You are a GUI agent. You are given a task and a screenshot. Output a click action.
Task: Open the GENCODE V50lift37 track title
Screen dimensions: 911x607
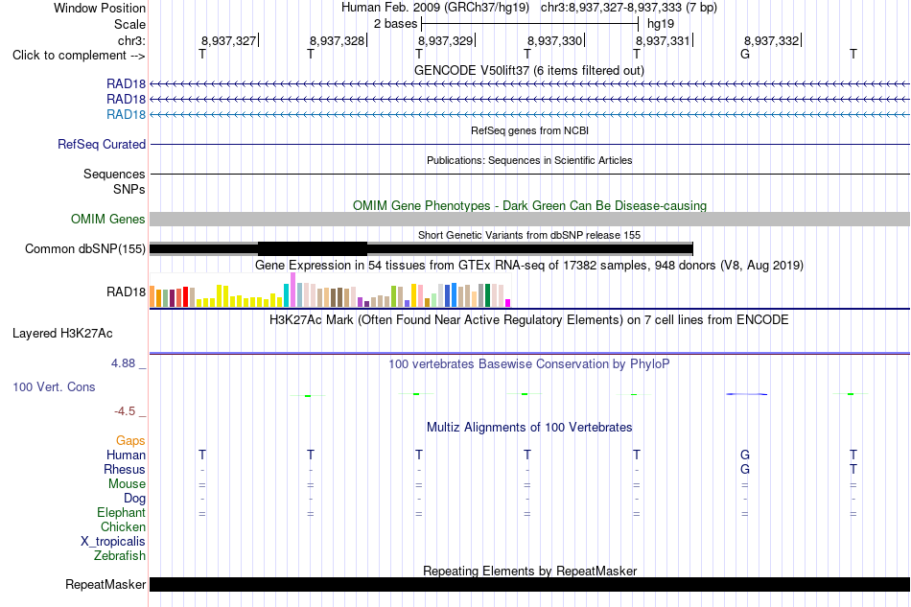pos(529,70)
